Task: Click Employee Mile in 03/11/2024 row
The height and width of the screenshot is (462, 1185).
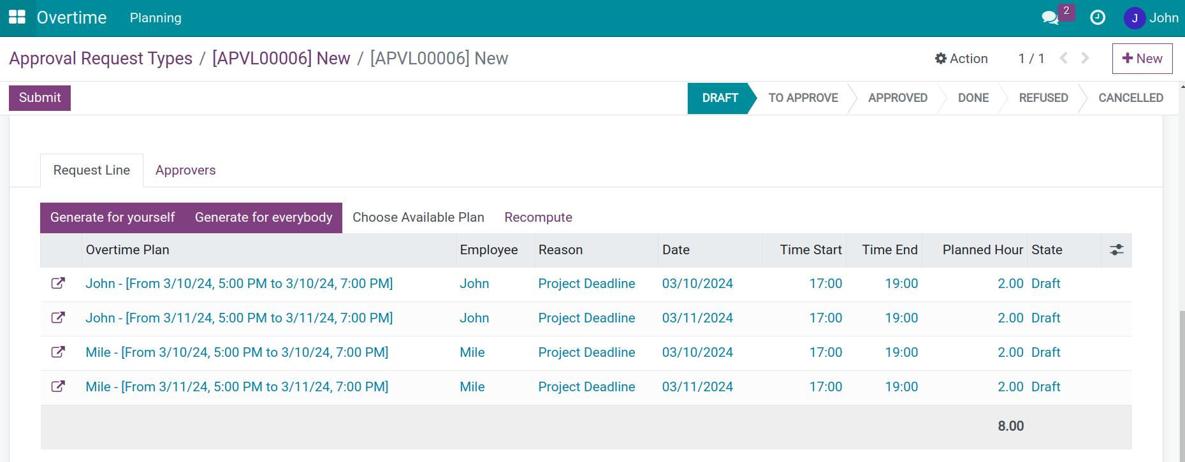Action: tap(472, 387)
